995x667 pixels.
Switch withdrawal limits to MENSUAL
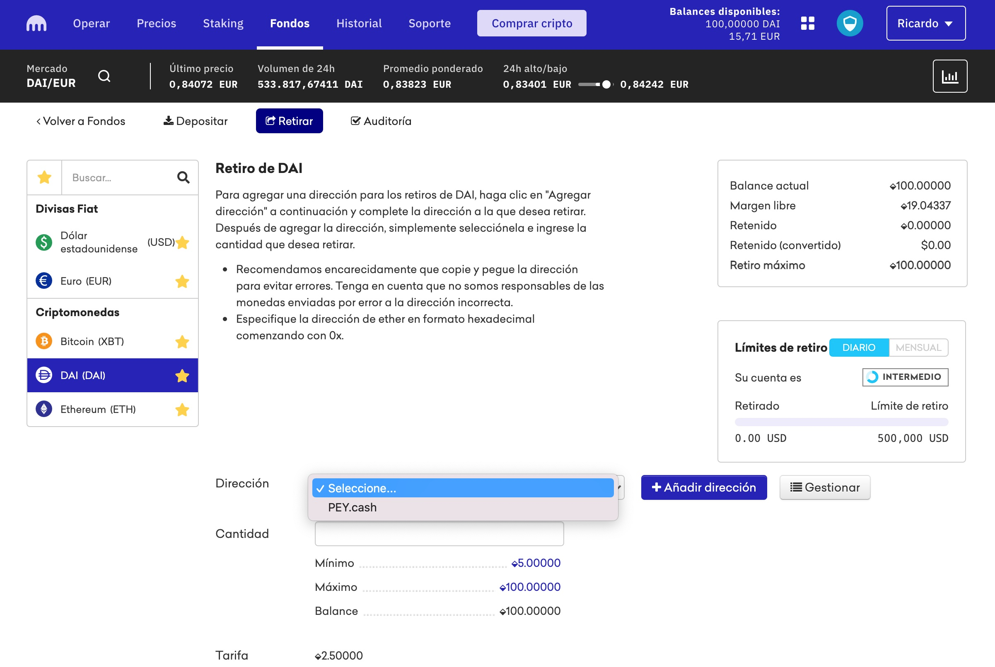click(918, 348)
